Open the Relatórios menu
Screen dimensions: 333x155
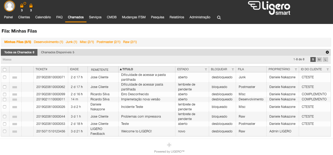[x=177, y=17]
